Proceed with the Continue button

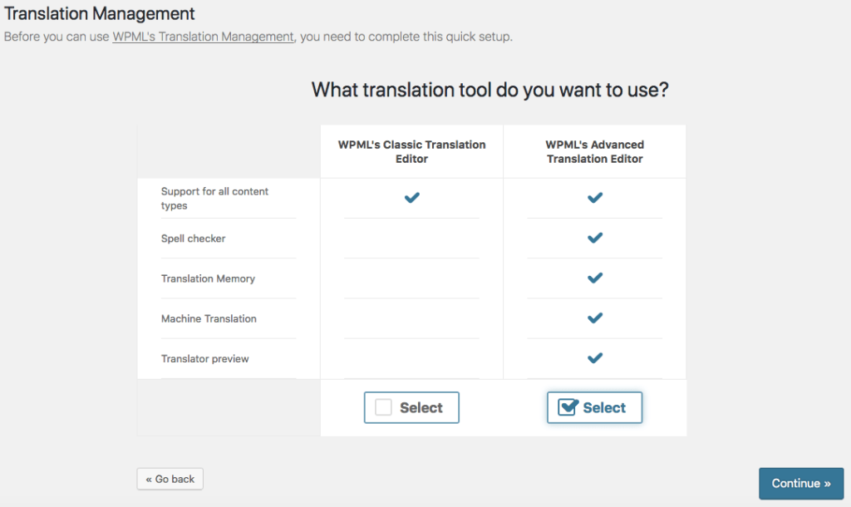[x=800, y=484]
